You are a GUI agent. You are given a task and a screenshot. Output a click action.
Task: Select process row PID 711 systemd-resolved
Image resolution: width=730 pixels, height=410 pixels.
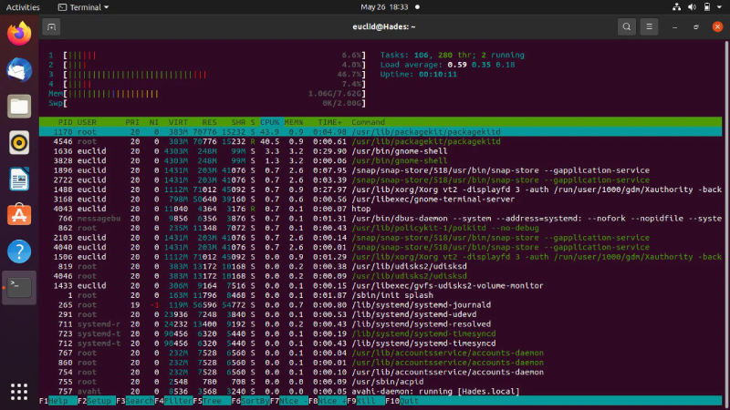(381, 324)
